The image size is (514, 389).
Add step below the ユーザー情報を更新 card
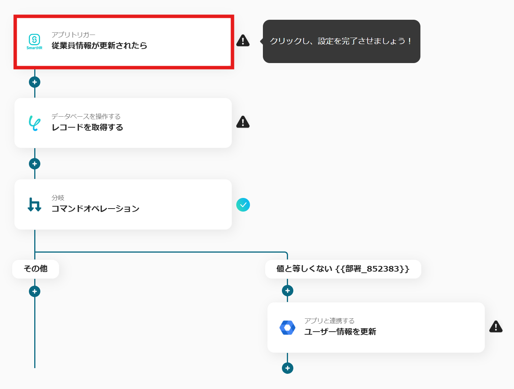288,368
